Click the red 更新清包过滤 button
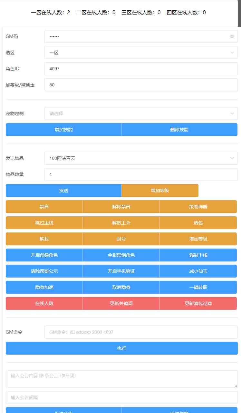 point(198,303)
